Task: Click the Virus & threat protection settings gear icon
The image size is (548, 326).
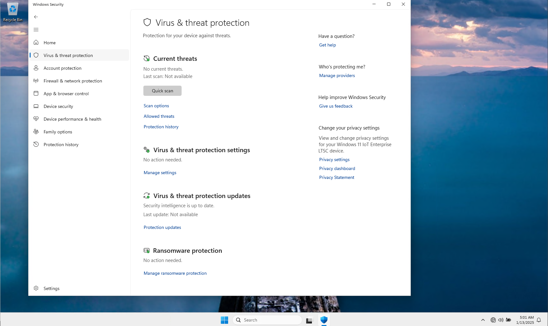Action: 147,150
